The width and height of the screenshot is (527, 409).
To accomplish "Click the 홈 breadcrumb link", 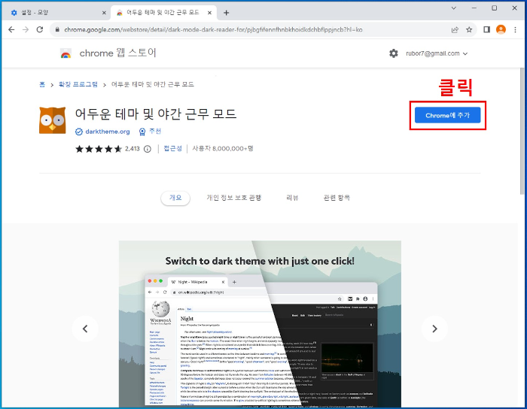I will 42,84.
